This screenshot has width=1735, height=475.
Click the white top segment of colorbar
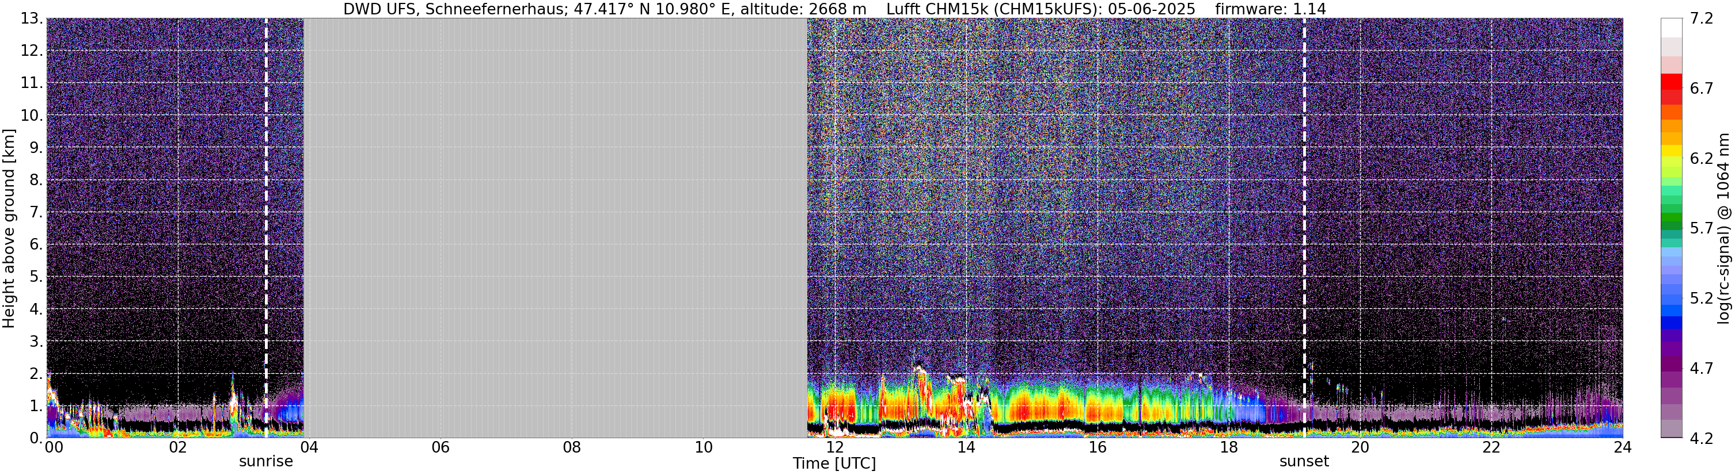coord(1672,28)
